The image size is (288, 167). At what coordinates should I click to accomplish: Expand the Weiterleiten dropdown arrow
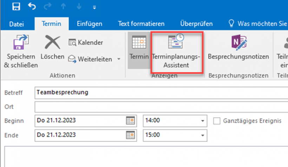pos(119,59)
